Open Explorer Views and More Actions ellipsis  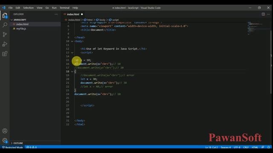click(x=56, y=14)
